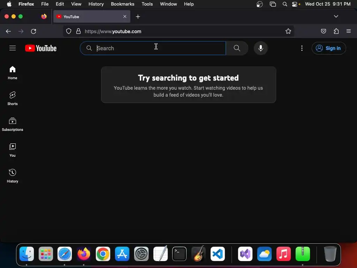
Task: Open the Apple menu
Action: click(9, 4)
